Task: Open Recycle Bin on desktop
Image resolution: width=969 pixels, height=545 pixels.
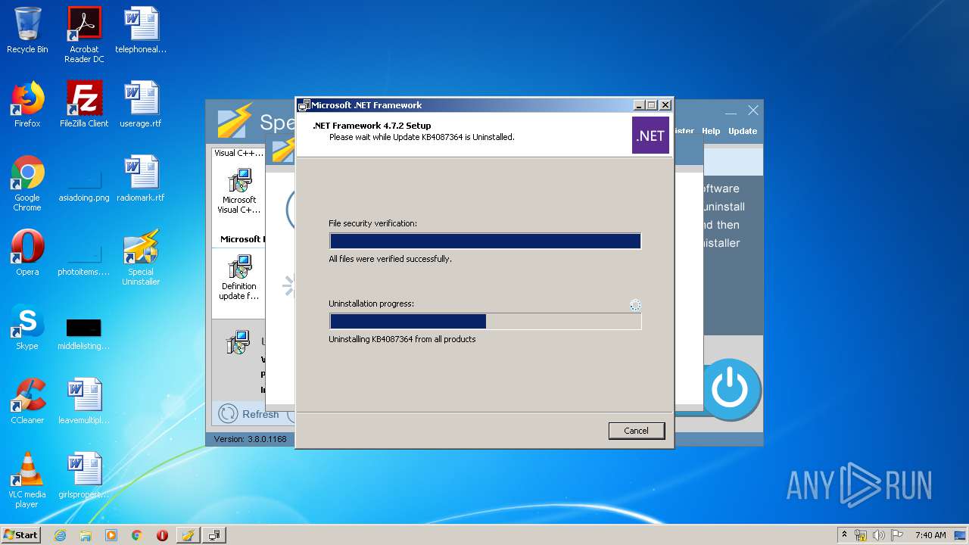Action: tap(27, 30)
